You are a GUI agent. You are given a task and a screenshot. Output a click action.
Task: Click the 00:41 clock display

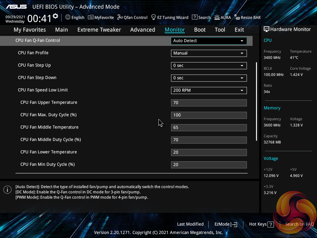pos(39,18)
